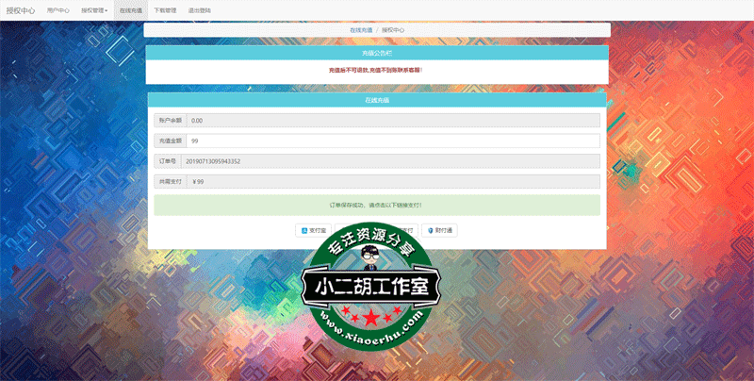754x381 pixels.
Task: Open the 用户中心 menu item
Action: [57, 10]
